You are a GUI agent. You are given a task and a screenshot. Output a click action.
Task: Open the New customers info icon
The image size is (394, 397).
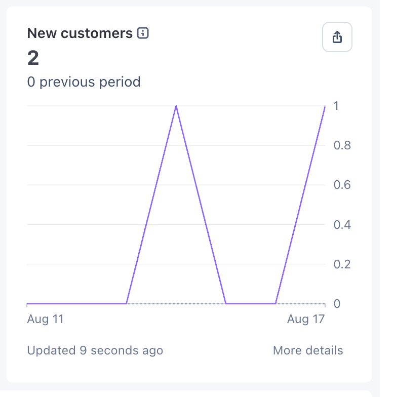click(143, 33)
